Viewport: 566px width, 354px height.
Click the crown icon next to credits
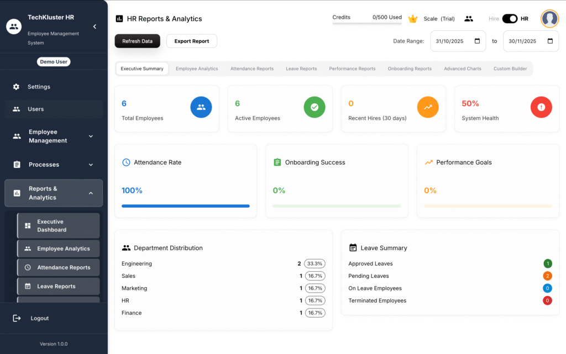pos(412,19)
